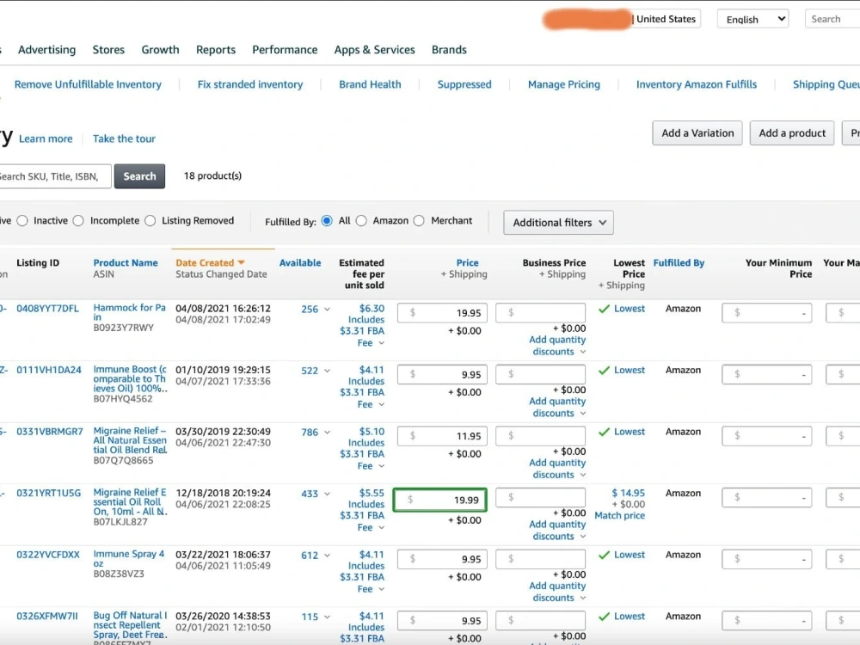Sort by Product Name column
Image resolution: width=860 pixels, height=645 pixels.
tap(125, 262)
